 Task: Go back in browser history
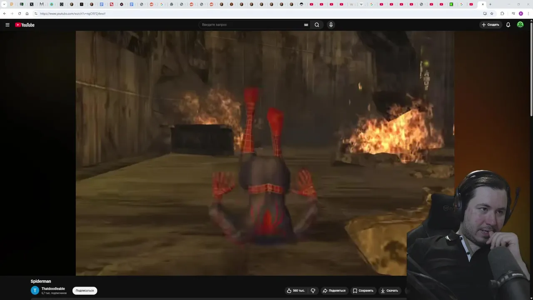tap(5, 13)
